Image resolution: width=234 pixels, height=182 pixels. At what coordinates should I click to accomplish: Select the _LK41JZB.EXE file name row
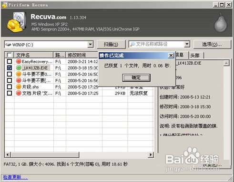click(35, 68)
